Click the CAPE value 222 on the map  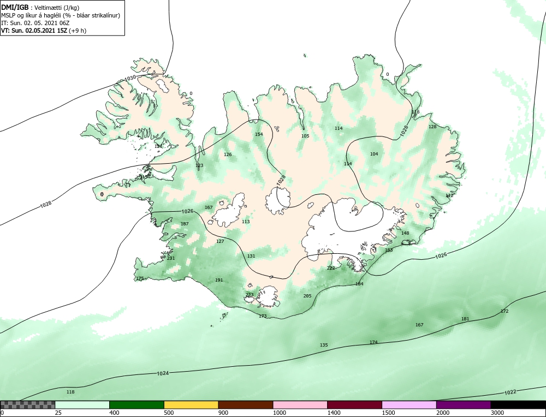tap(331, 268)
